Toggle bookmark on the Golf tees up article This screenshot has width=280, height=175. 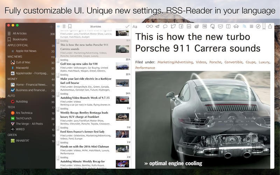pos(58,61)
